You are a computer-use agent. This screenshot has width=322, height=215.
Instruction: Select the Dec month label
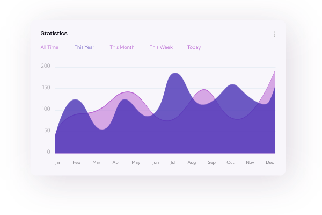tap(270, 162)
